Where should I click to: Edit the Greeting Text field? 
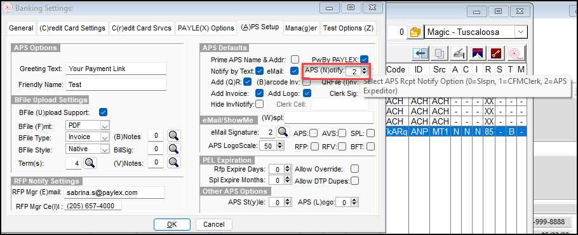116,69
